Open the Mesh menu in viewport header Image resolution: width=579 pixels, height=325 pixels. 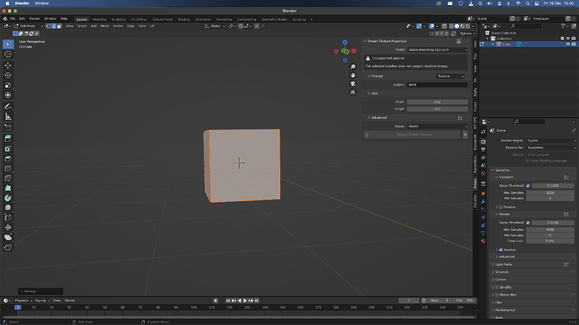tap(105, 26)
